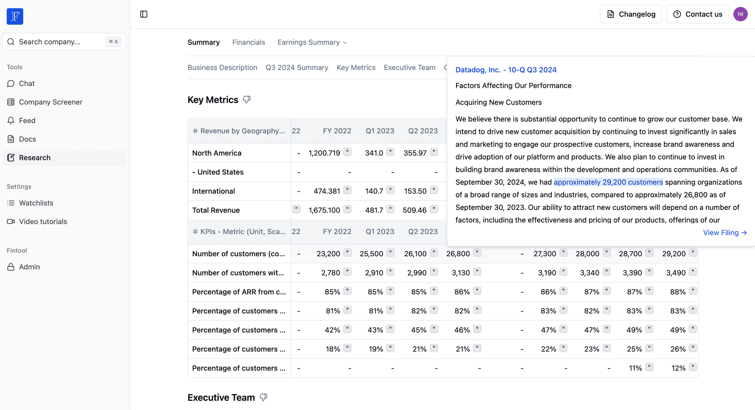
Task: Click the International row label
Action: [214, 191]
